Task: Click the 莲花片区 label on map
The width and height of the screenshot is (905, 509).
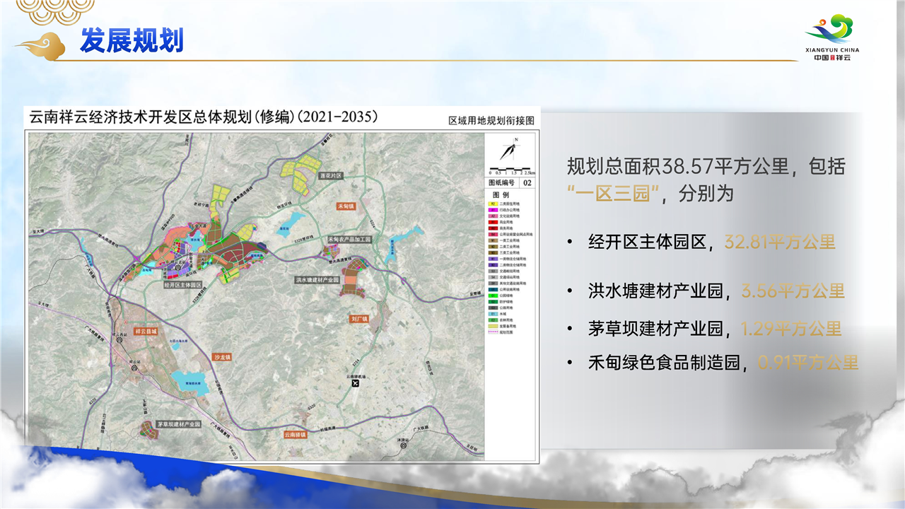Action: (x=329, y=175)
